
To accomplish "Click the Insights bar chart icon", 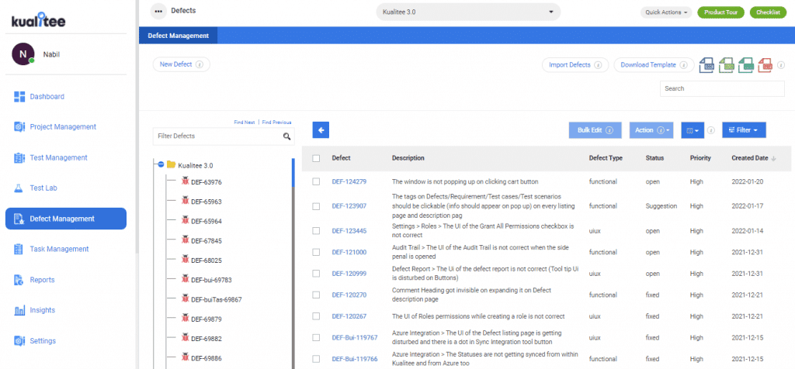I will click(x=19, y=310).
